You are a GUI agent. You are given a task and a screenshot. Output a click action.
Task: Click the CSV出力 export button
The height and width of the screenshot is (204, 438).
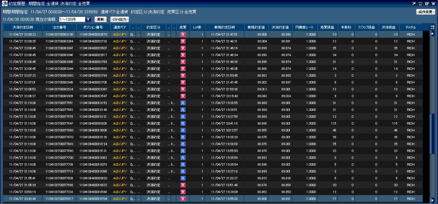pos(119,20)
